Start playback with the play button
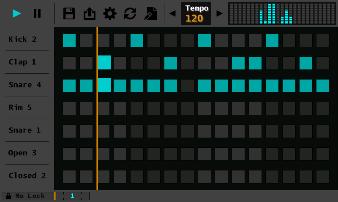This screenshot has height=202, width=338. coord(16,13)
